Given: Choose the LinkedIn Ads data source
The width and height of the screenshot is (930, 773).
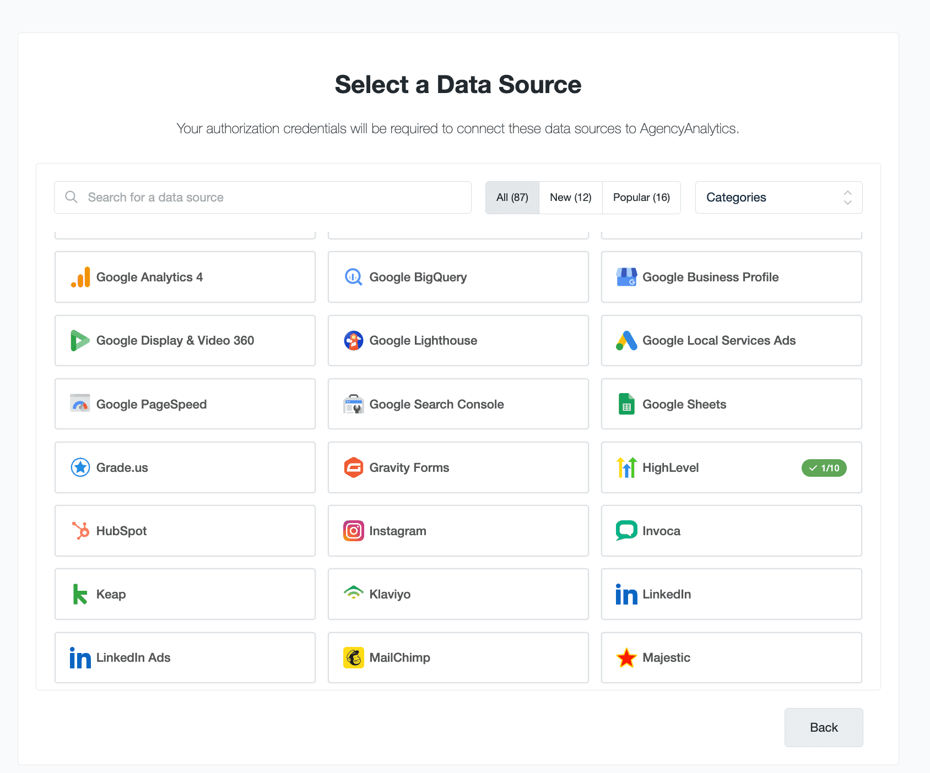Looking at the screenshot, I should (185, 657).
